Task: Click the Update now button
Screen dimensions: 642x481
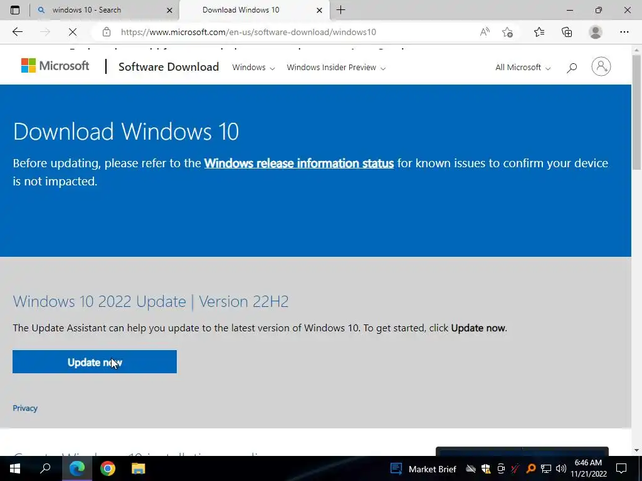Action: (95, 361)
